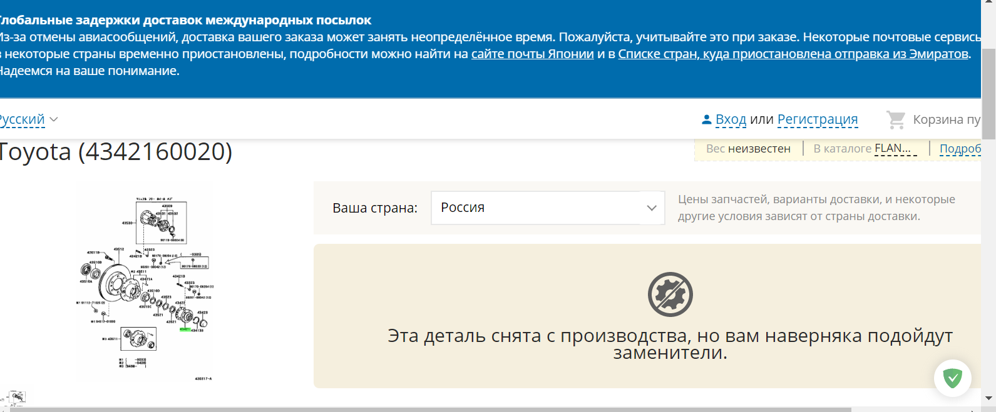
Task: Open the list of countries with suspended Emirates shipping
Action: click(794, 54)
